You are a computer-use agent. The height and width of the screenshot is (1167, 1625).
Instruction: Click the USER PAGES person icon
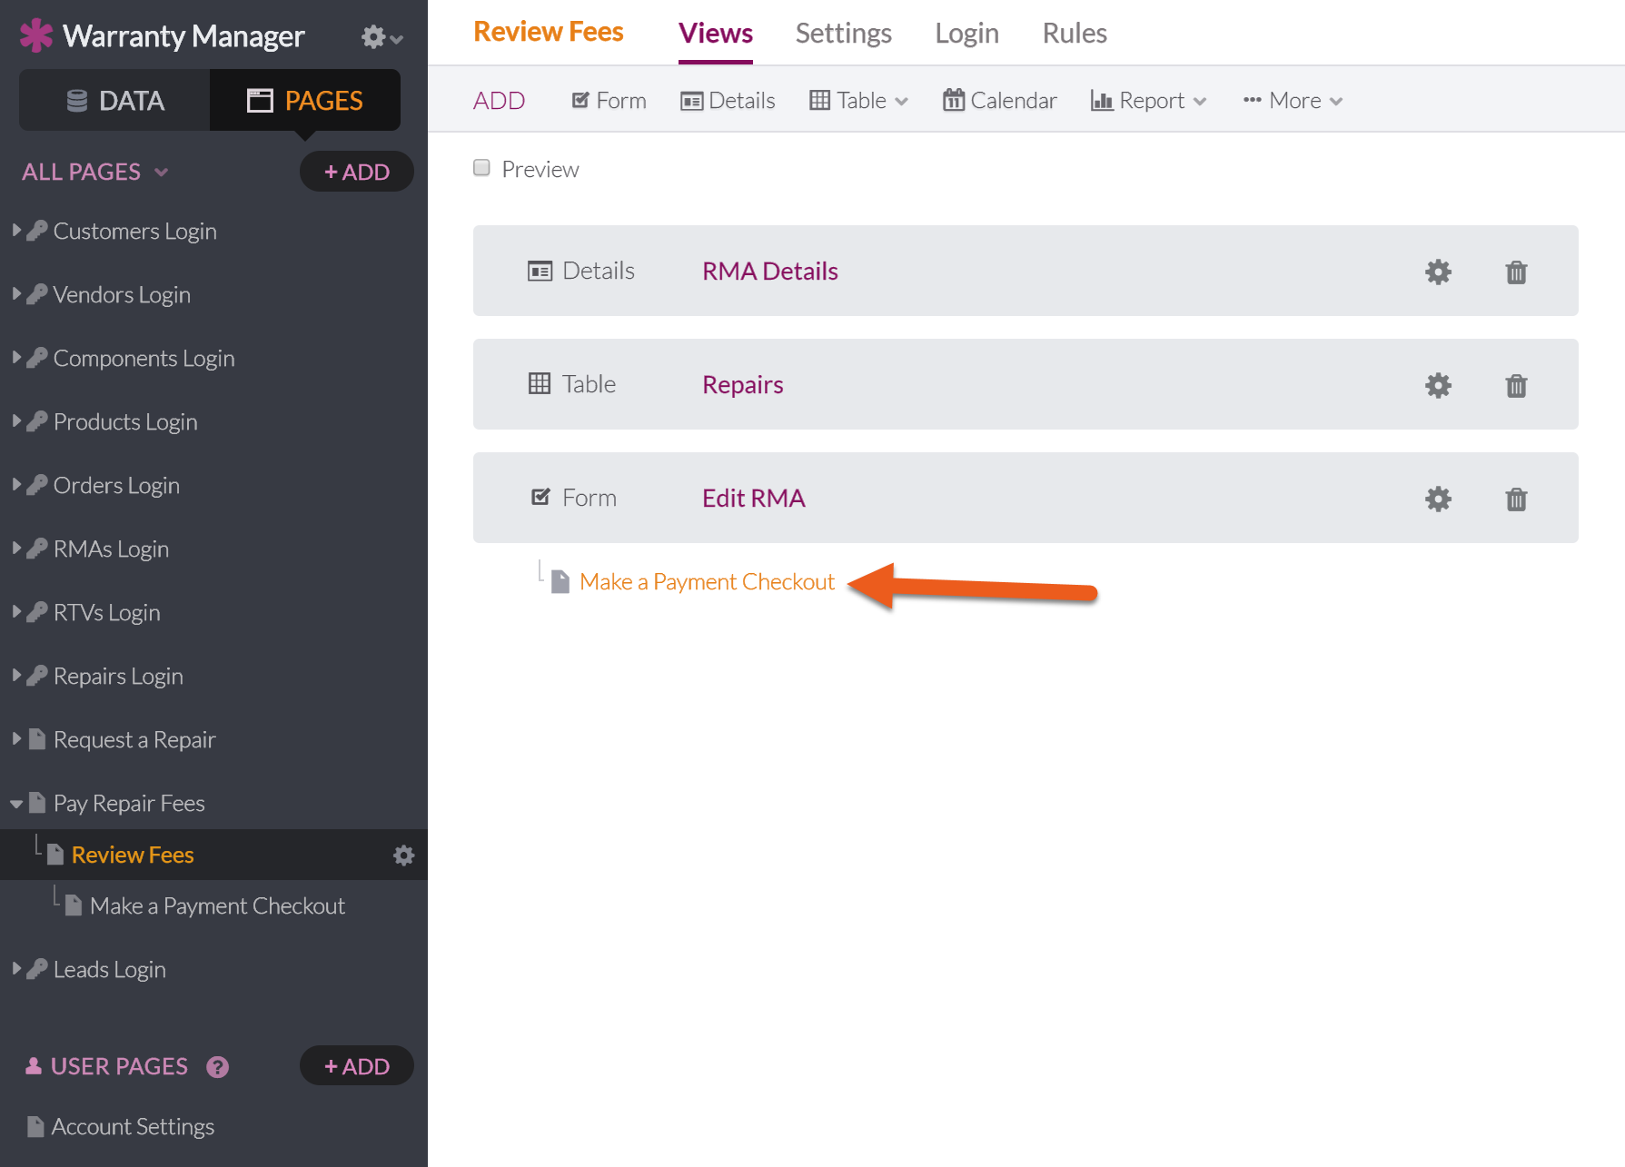34,1066
